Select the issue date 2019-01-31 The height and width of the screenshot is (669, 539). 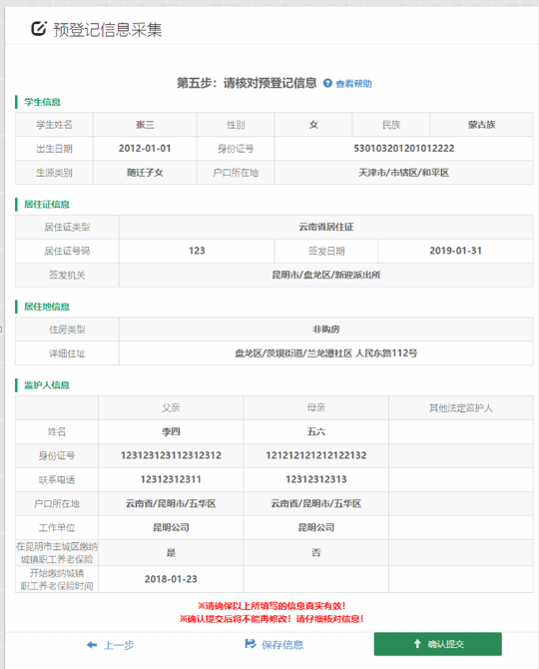[x=455, y=251]
